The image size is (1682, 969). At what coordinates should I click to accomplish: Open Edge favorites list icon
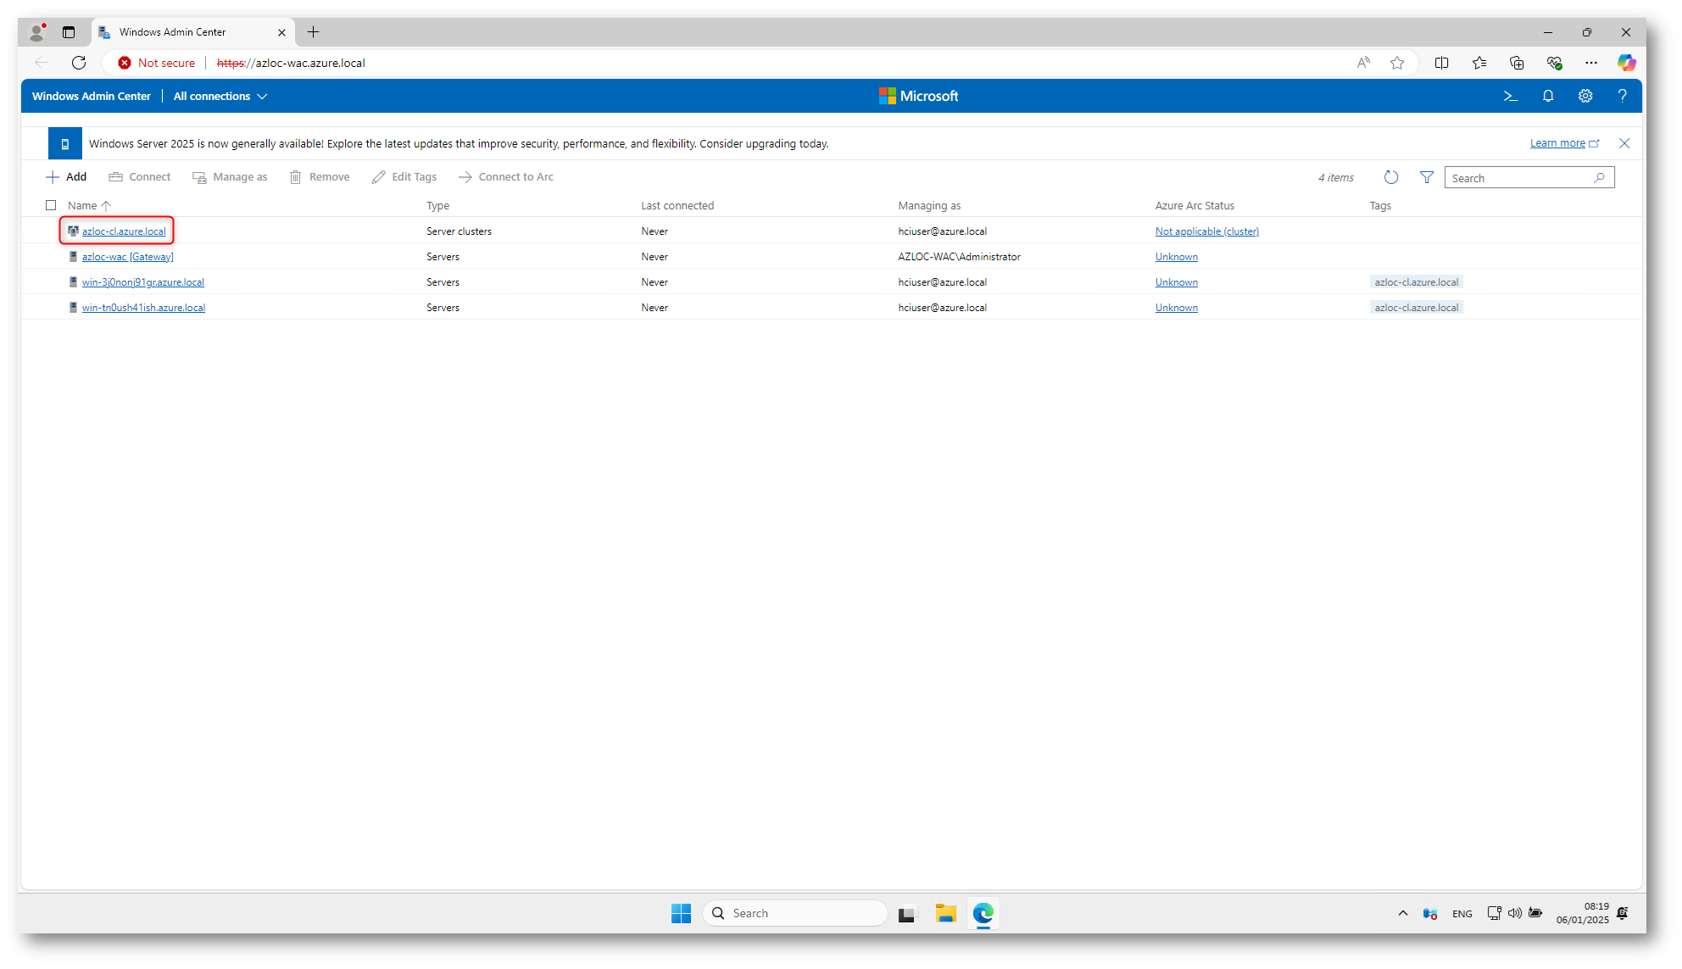coord(1479,63)
